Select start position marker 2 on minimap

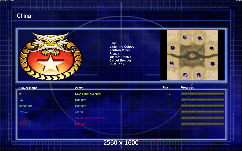pyautogui.click(x=199, y=75)
